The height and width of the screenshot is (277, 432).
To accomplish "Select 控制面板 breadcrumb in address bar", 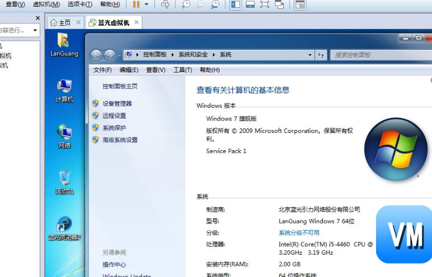I will click(155, 55).
